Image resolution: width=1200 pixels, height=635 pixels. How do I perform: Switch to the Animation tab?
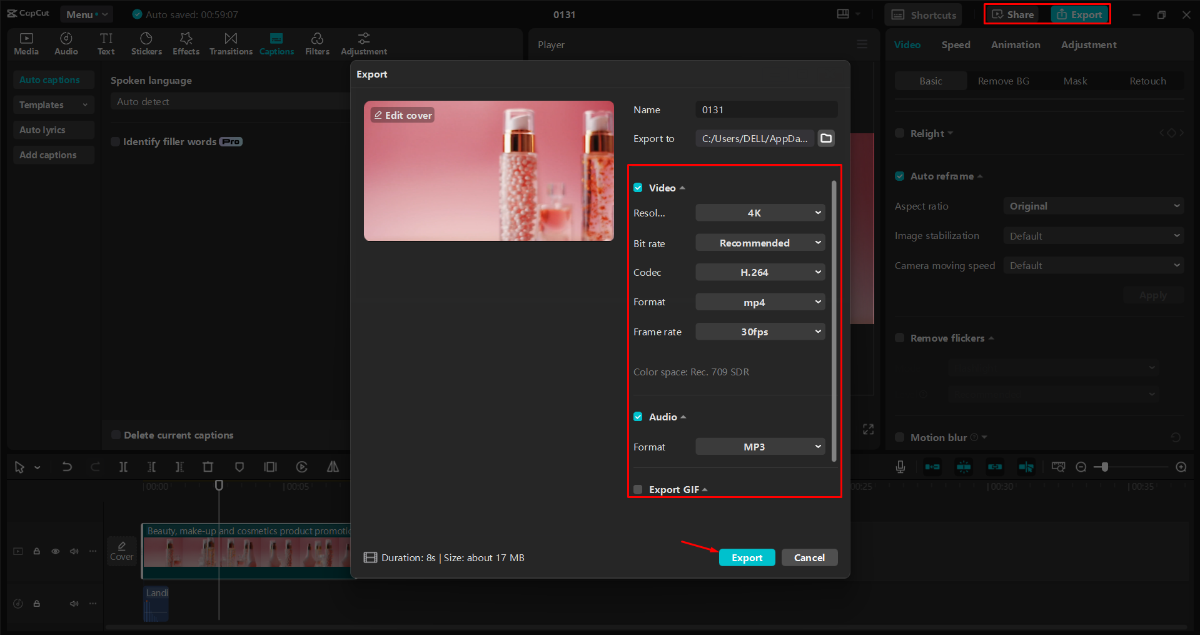pyautogui.click(x=1016, y=44)
